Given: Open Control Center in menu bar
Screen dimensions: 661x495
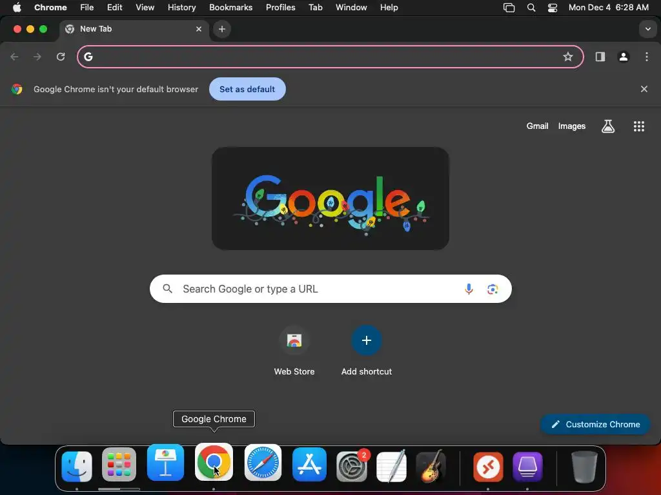Looking at the screenshot, I should [553, 8].
